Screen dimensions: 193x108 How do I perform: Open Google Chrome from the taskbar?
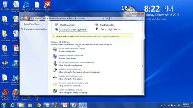tap(39, 105)
